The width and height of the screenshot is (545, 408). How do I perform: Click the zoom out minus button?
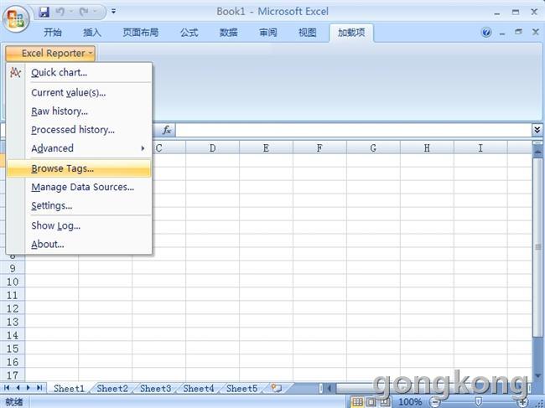tap(434, 402)
